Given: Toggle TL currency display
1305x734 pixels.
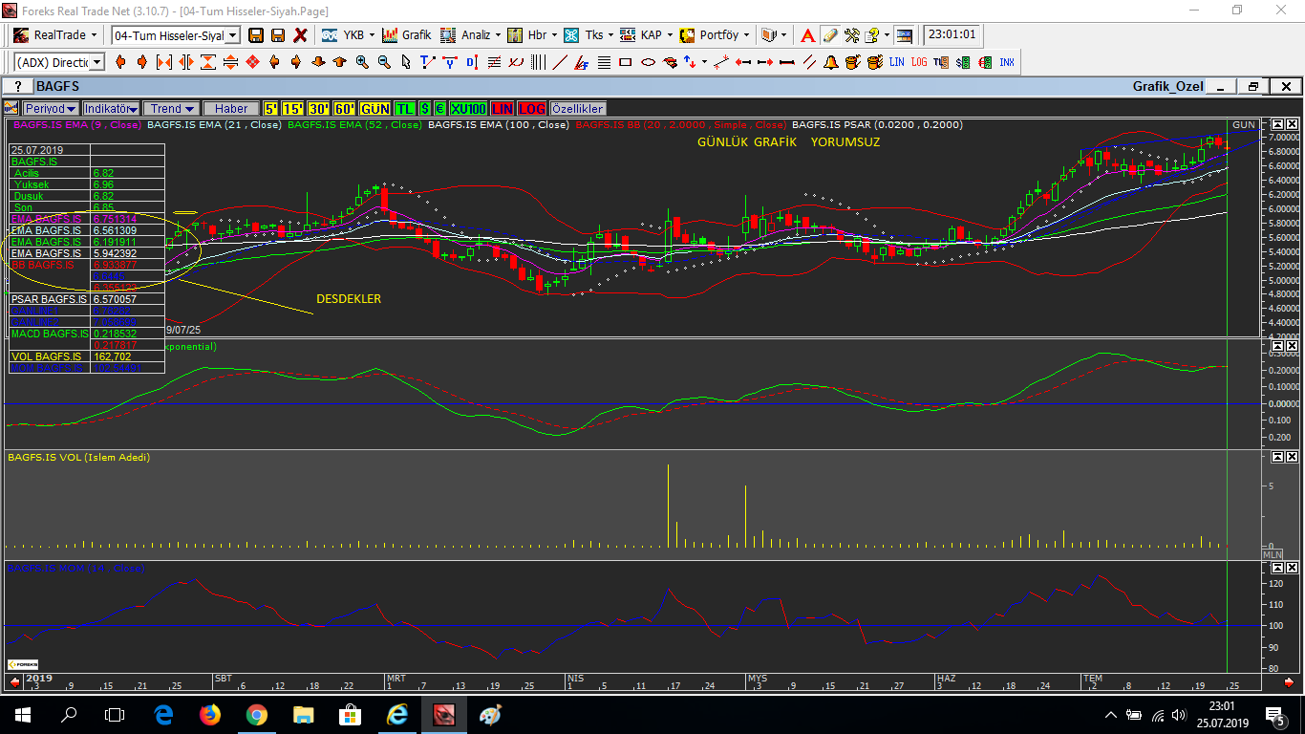Looking at the screenshot, I should (x=405, y=109).
